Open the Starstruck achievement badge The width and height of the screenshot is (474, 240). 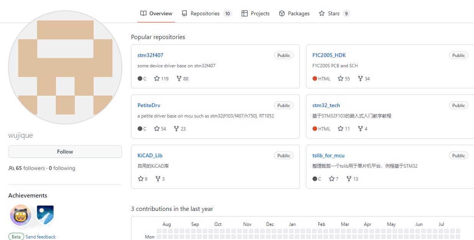click(20, 216)
